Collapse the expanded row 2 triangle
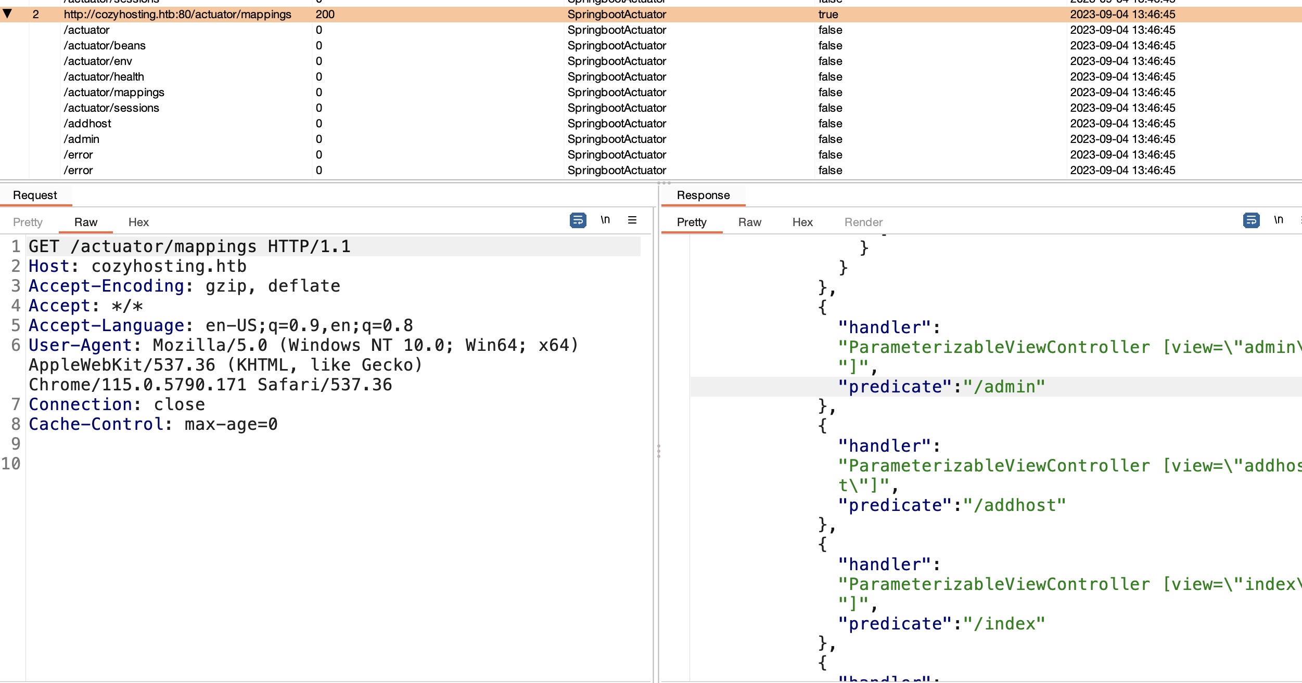The image size is (1302, 683). pos(7,14)
